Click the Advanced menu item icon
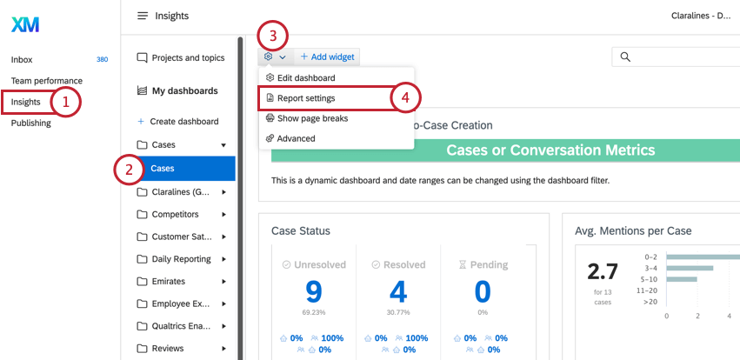The image size is (740, 360). (x=270, y=139)
